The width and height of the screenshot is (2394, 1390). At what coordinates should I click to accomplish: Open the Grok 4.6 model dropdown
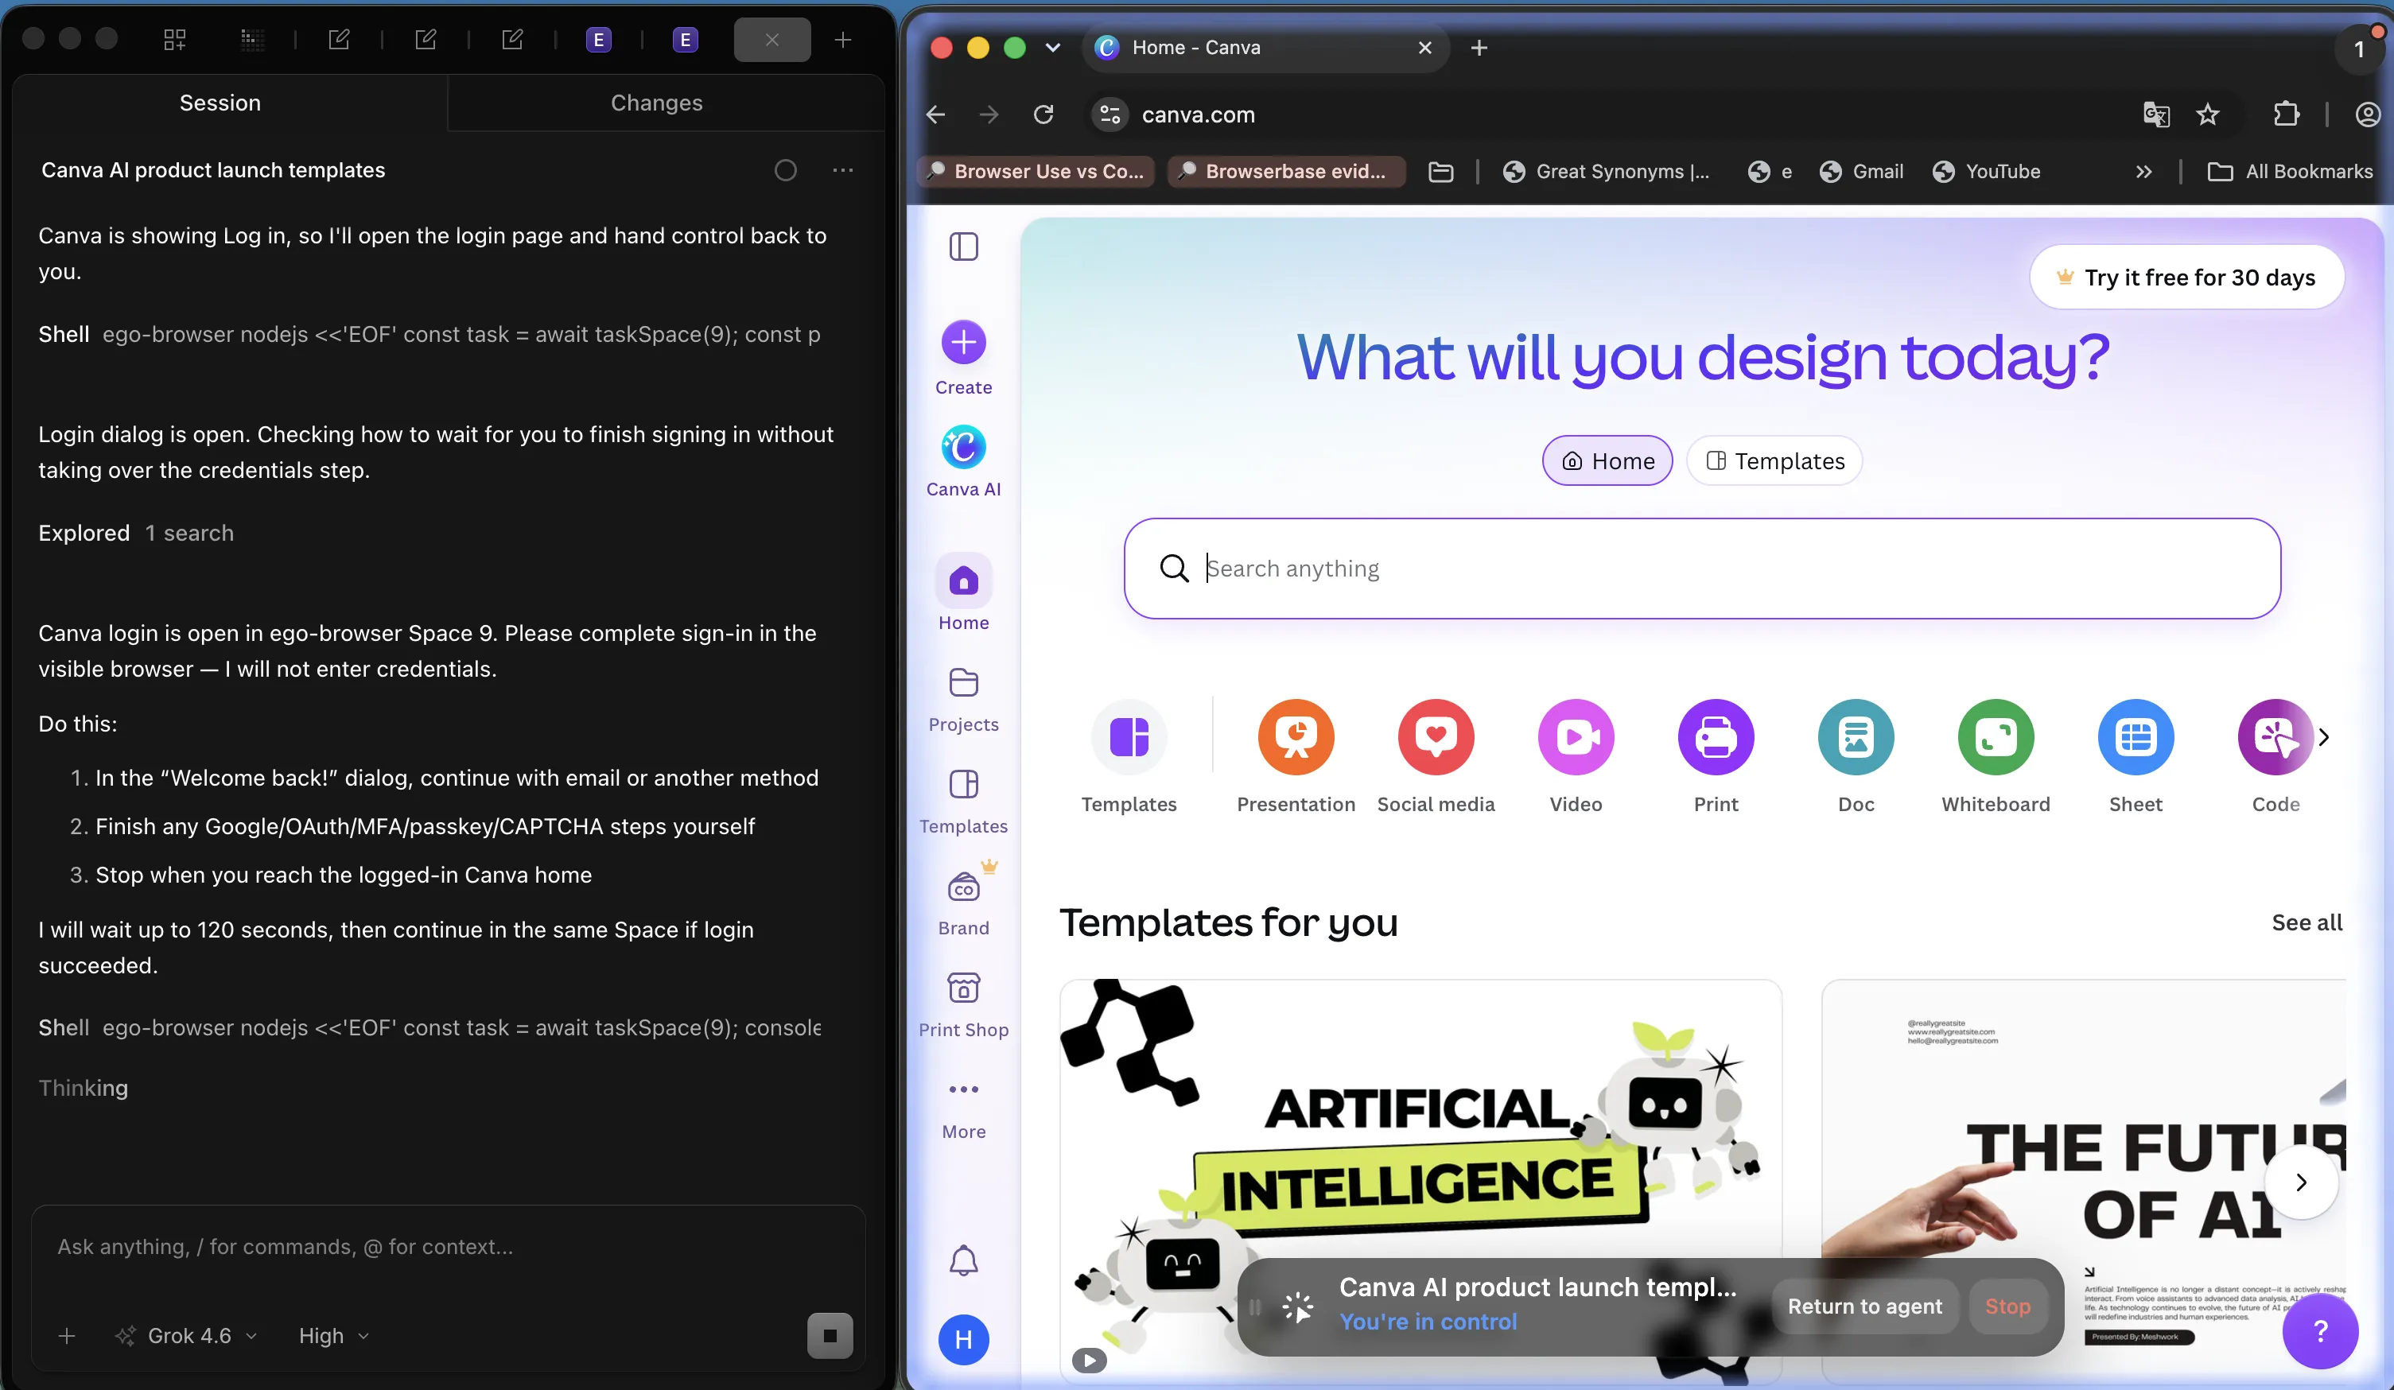tap(186, 1336)
